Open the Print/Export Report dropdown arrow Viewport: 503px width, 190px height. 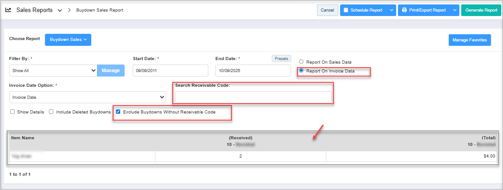455,10
